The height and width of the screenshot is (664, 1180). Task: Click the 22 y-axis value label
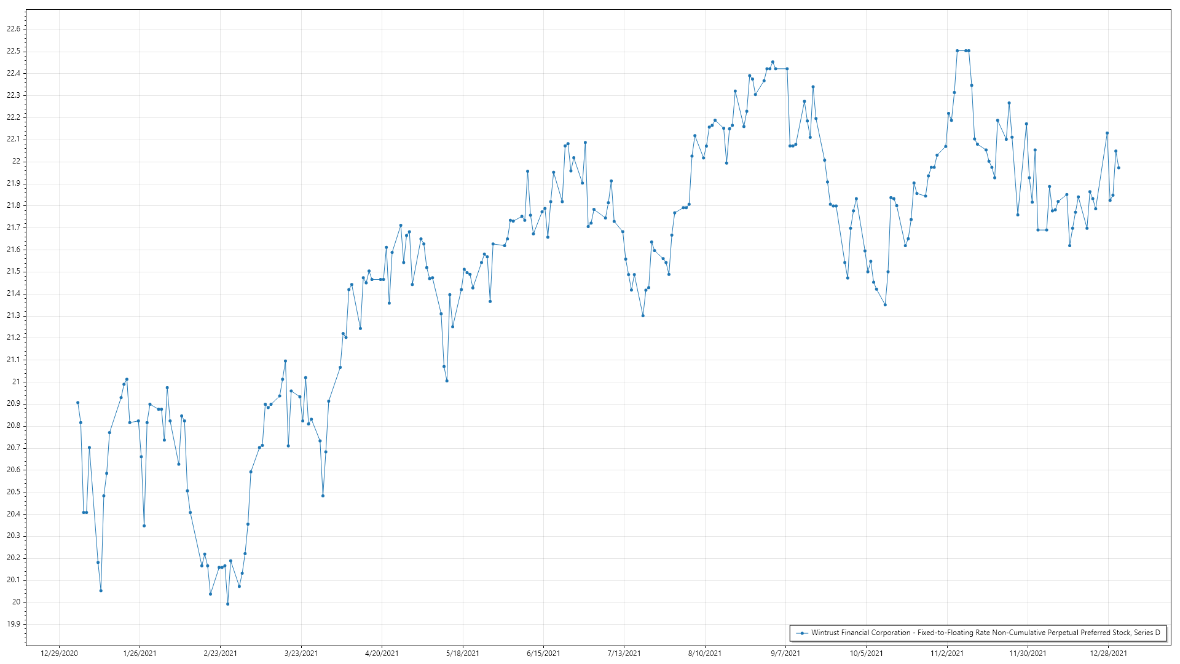click(16, 161)
